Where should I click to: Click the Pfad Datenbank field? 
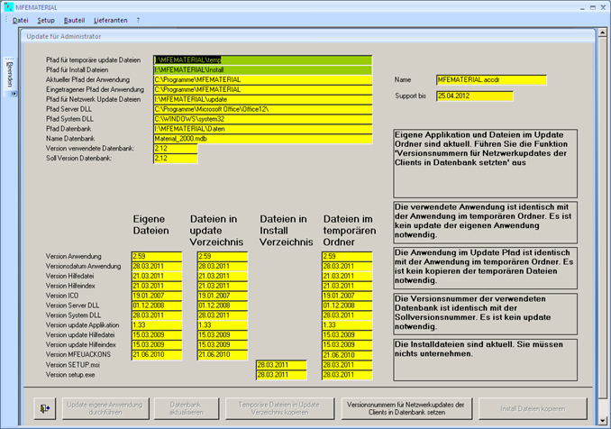pyautogui.click(x=263, y=129)
